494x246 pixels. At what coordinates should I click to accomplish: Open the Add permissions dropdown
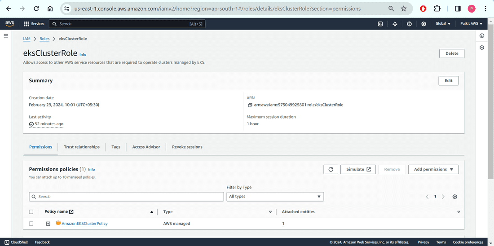click(x=433, y=169)
